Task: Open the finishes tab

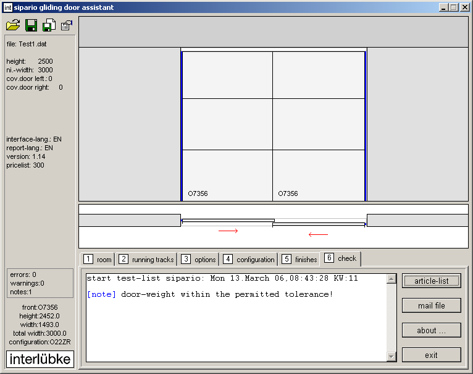Action: 299,260
